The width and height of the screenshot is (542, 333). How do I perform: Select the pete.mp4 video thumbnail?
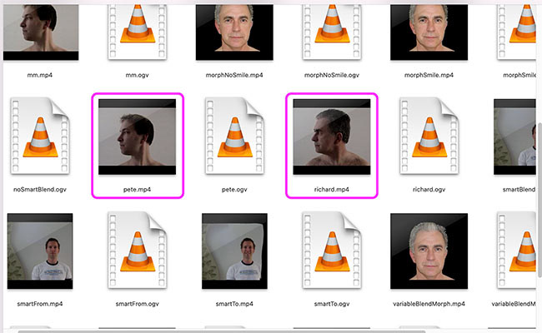click(x=138, y=137)
